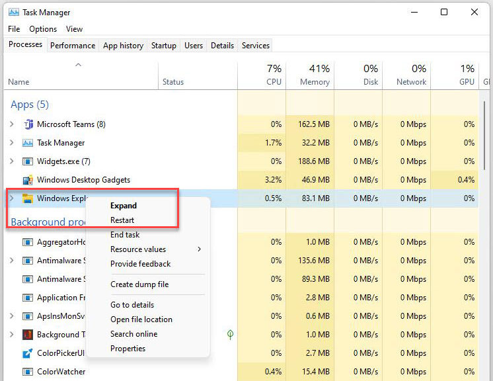Viewport: 493px width, 381px height.
Task: Click the ColorPickerUI process icon
Action: point(28,353)
